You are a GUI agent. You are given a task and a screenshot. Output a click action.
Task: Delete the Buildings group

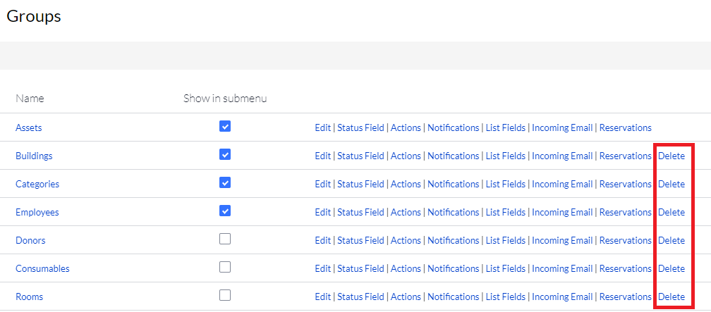671,156
